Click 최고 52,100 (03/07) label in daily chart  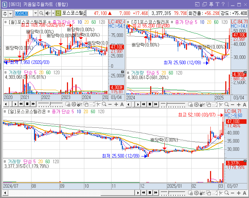click(197, 115)
